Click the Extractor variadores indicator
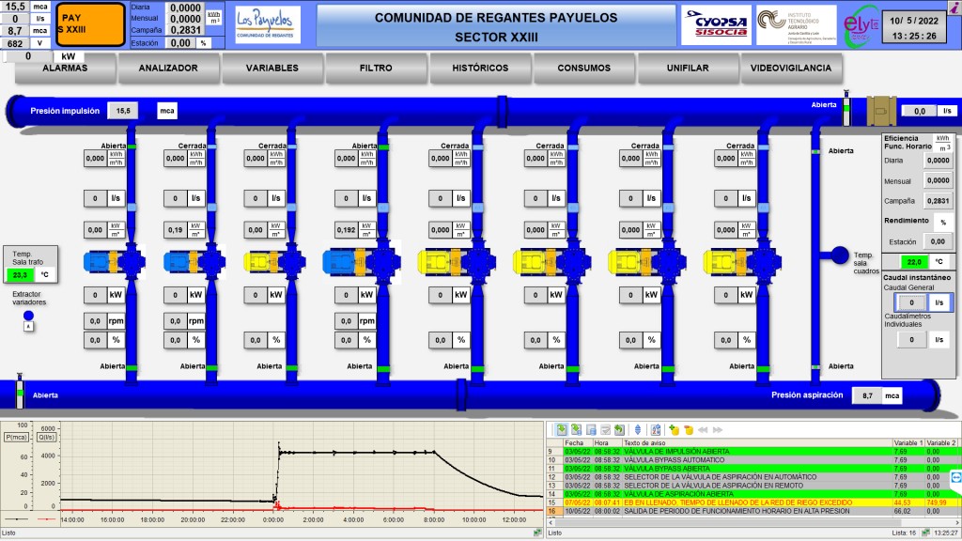 pyautogui.click(x=27, y=317)
